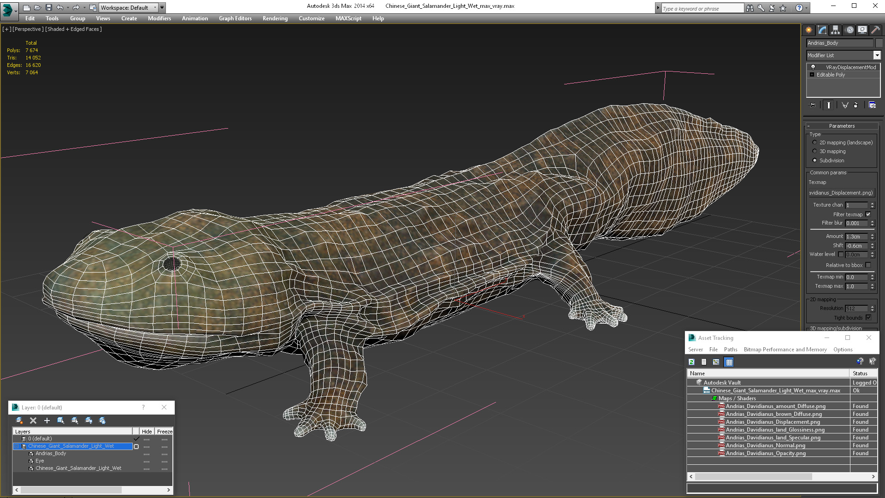The width and height of the screenshot is (885, 498).
Task: Toggle current-layer box for Chinese_Giant_Salamander_Light_Wet layer
Action: [x=136, y=446]
